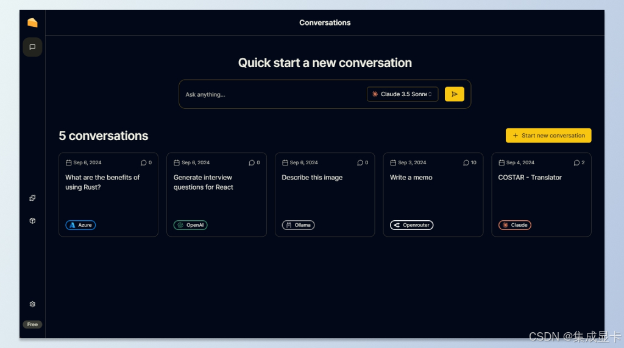Open the conversations chat icon in sidebar
Image resolution: width=624 pixels, height=348 pixels.
coord(32,47)
